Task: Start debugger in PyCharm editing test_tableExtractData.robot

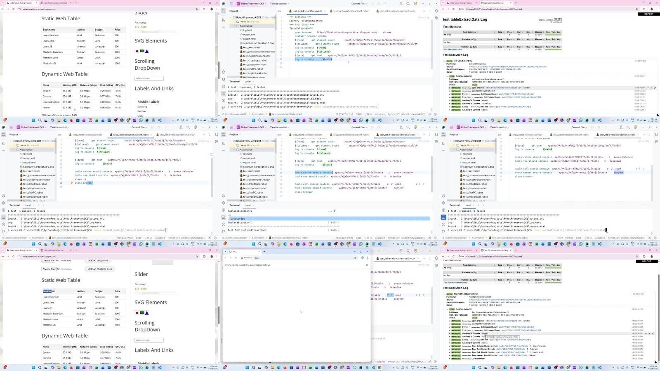Action: (379, 3)
